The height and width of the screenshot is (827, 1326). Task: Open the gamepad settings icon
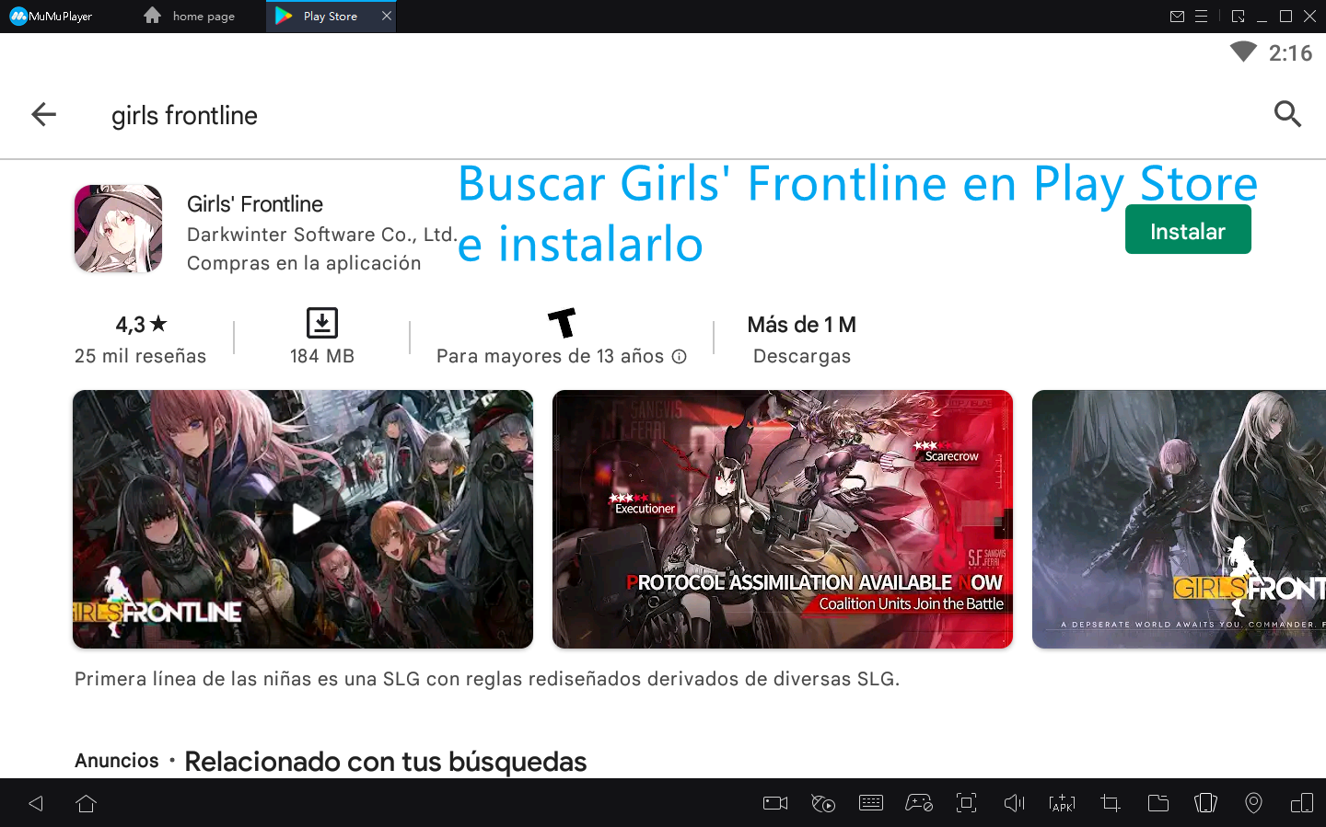click(x=918, y=803)
